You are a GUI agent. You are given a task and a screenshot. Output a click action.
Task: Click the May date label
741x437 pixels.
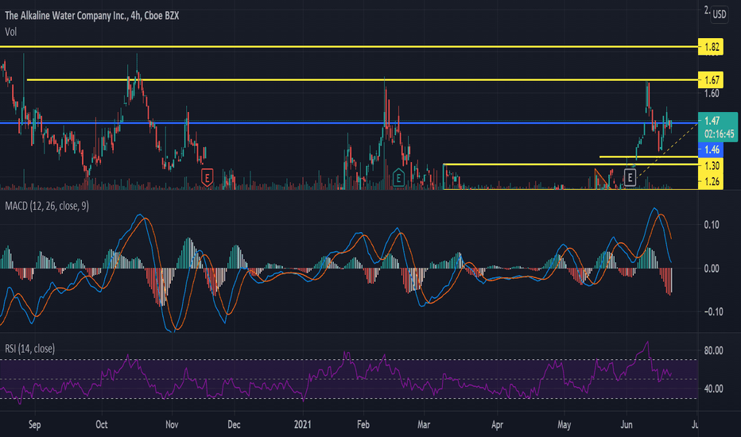click(x=564, y=424)
